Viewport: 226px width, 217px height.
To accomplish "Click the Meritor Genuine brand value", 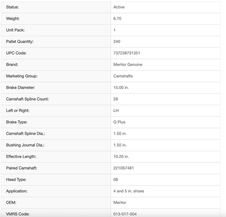I will [128, 65].
